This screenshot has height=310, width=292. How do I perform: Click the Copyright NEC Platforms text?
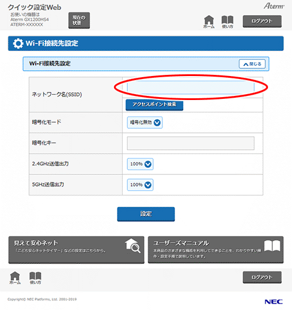pos(42,299)
